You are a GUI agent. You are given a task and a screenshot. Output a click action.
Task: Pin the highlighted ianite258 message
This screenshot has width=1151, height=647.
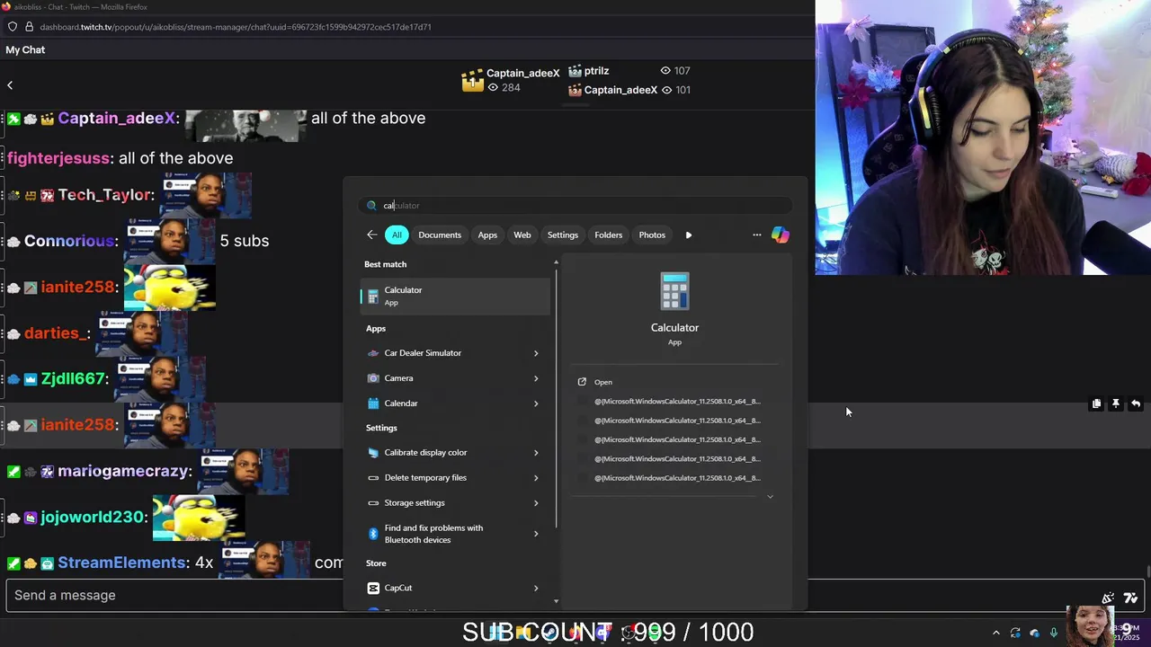tap(1116, 404)
